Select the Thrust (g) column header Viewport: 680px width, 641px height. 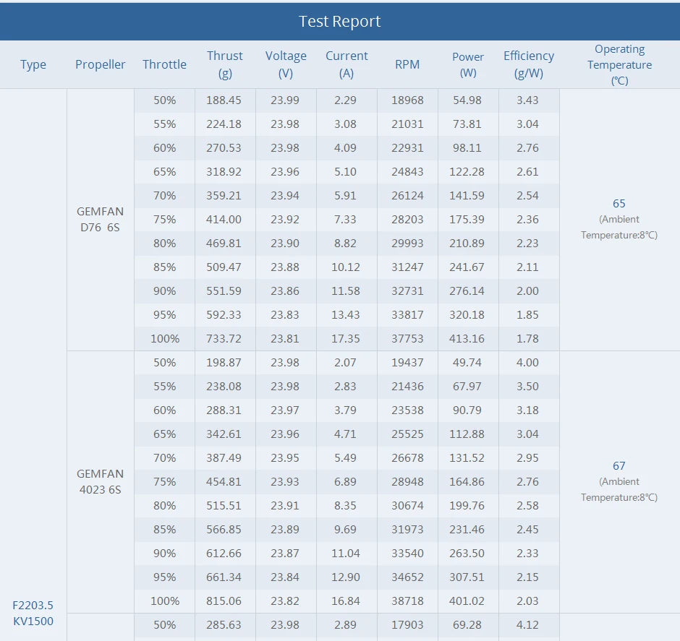[x=225, y=64]
